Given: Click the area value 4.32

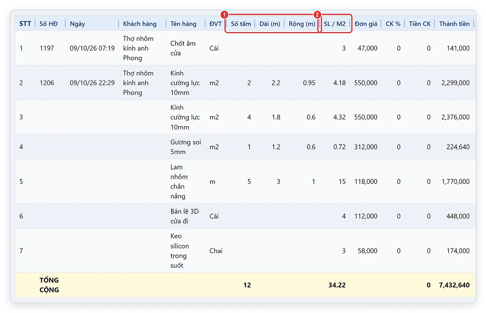Looking at the screenshot, I should click(x=340, y=117).
